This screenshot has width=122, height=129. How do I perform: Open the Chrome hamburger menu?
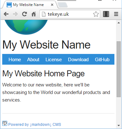(116, 14)
